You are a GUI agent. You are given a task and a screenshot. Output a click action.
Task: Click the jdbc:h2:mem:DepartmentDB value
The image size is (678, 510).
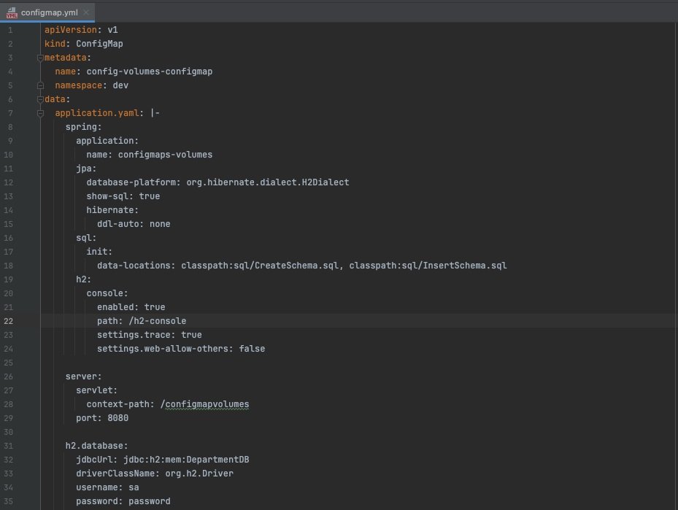coord(186,460)
